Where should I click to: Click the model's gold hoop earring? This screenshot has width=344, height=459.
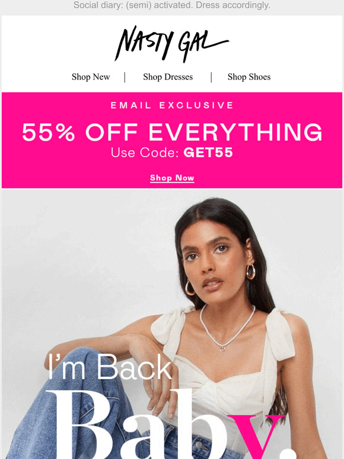(251, 272)
